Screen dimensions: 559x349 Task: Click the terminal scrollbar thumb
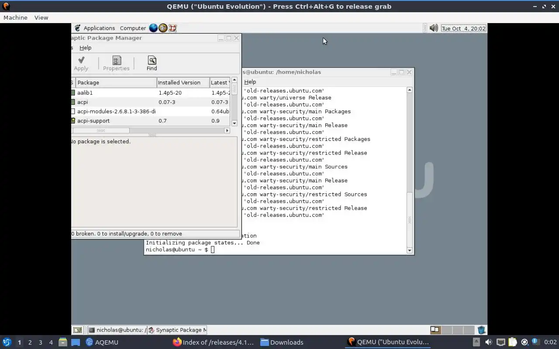point(409,219)
